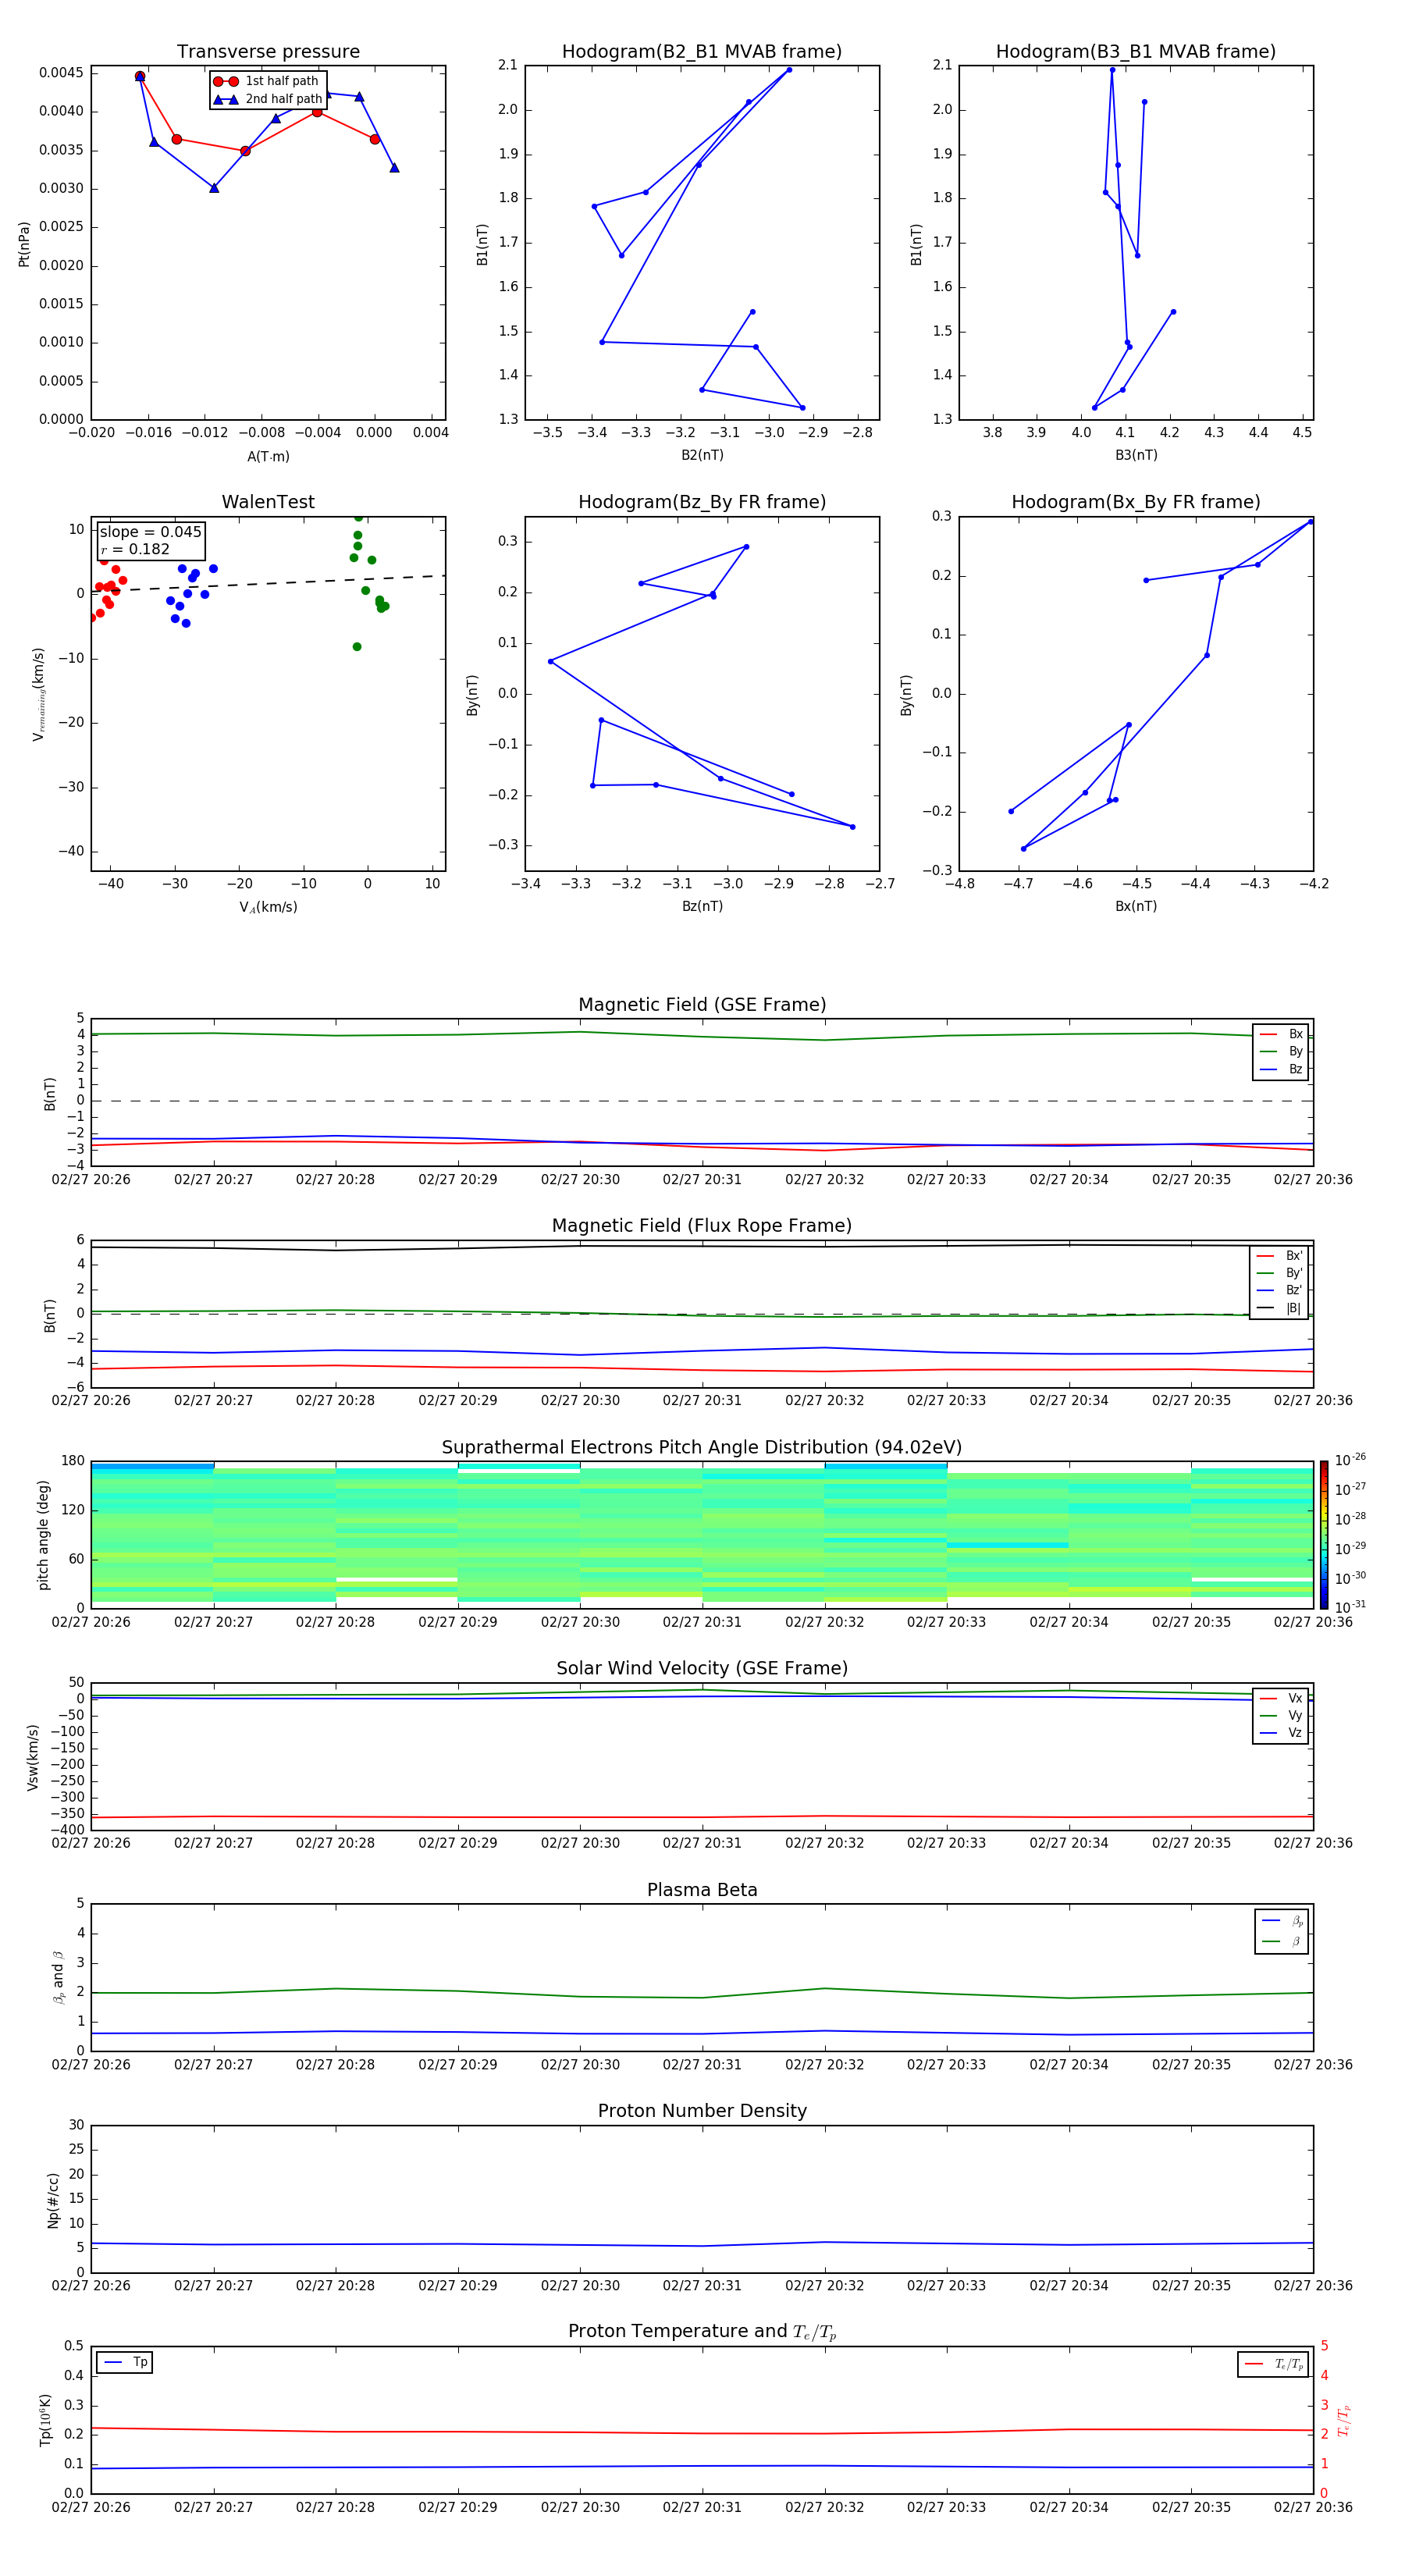Viewport: 1405px width, 2576px height.
Task: Click the lone green point near -8 in WalenTest
Action: 357,647
